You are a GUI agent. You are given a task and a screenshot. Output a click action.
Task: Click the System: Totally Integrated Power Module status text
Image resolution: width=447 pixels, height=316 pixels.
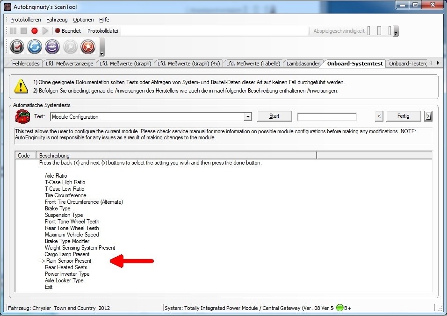point(249,308)
